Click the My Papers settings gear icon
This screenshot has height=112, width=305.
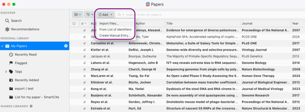click(66, 46)
